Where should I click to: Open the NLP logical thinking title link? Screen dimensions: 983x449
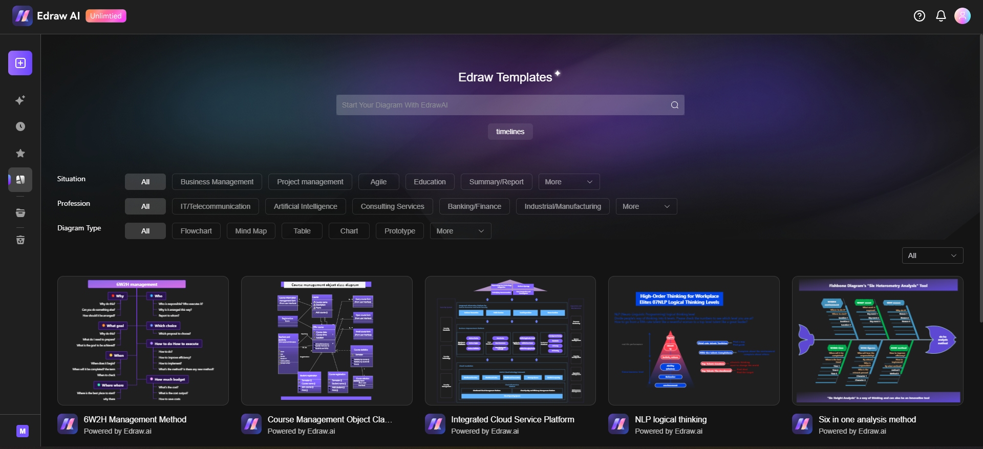click(x=671, y=419)
